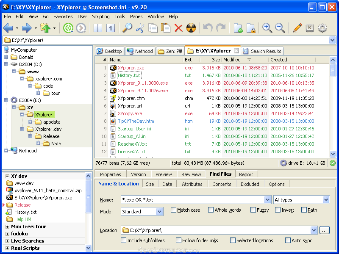Open the Mode dropdown showing Standard
This screenshot has height=254, width=339.
(142, 212)
